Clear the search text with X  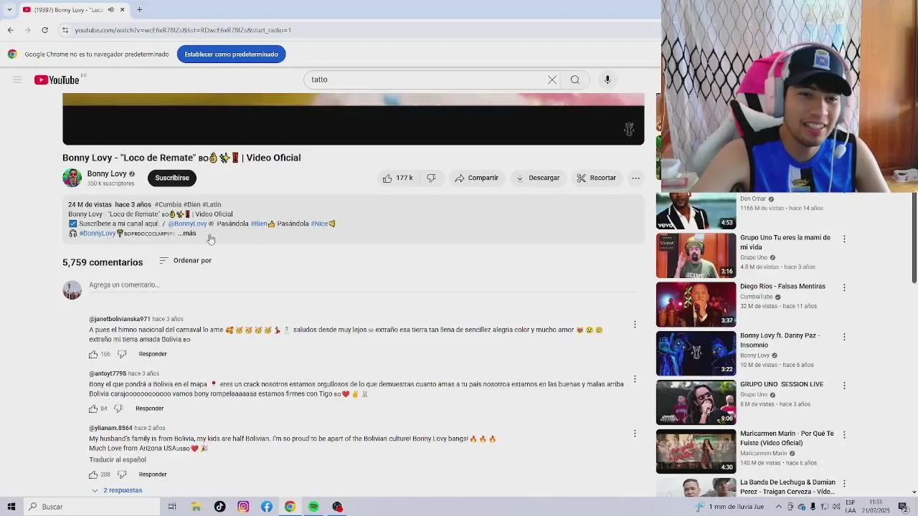(x=552, y=80)
